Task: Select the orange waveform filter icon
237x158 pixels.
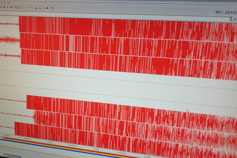Action: [x=44, y=8]
